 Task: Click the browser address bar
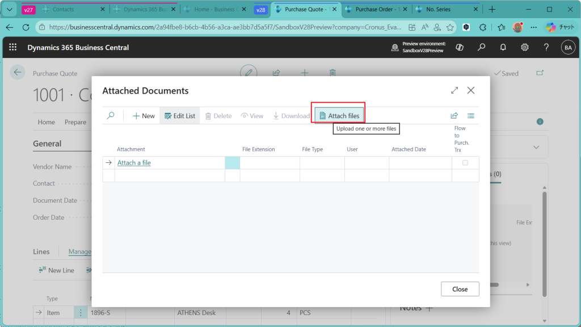[x=227, y=27]
